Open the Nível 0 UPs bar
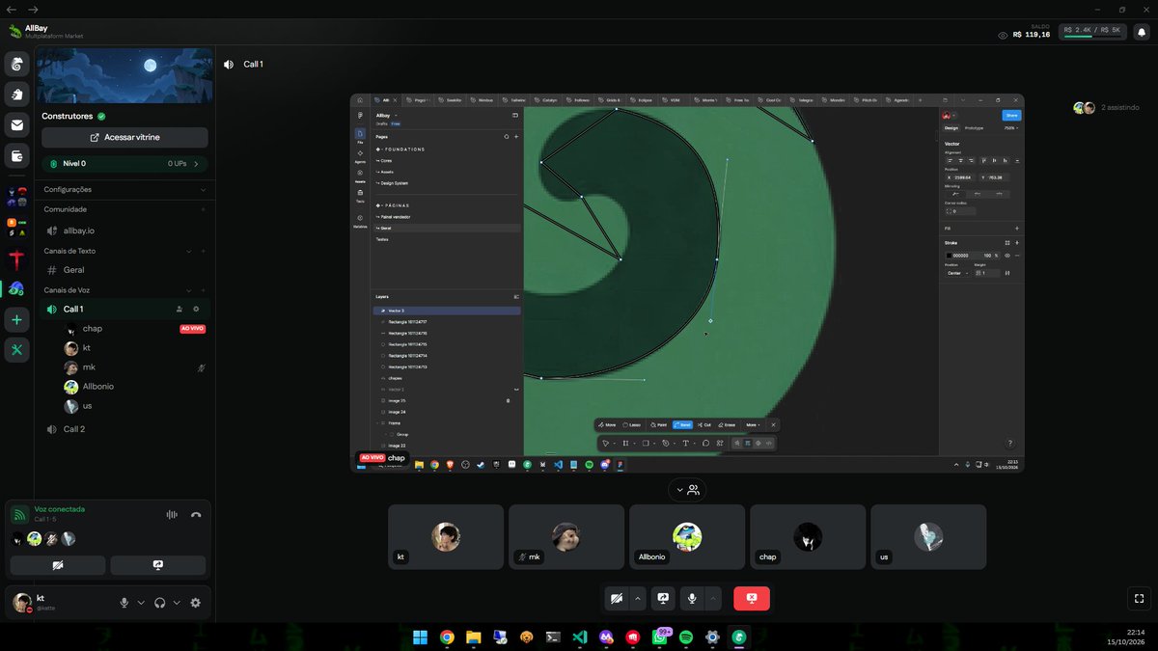Screen dimensions: 1158x651 click(124, 164)
